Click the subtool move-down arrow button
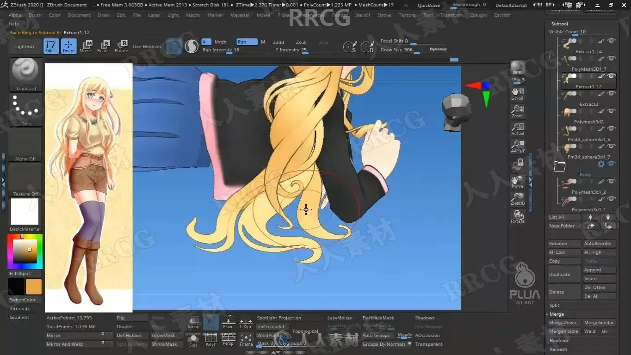The width and height of the screenshot is (631, 355). pyautogui.click(x=608, y=217)
